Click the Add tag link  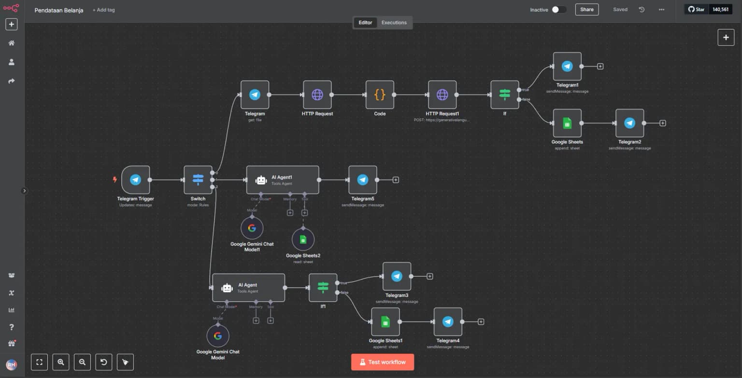(104, 10)
